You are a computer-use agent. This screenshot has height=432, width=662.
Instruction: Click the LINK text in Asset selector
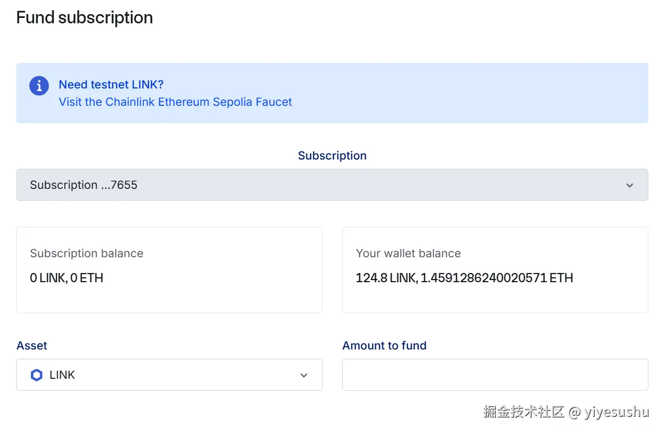(x=62, y=375)
